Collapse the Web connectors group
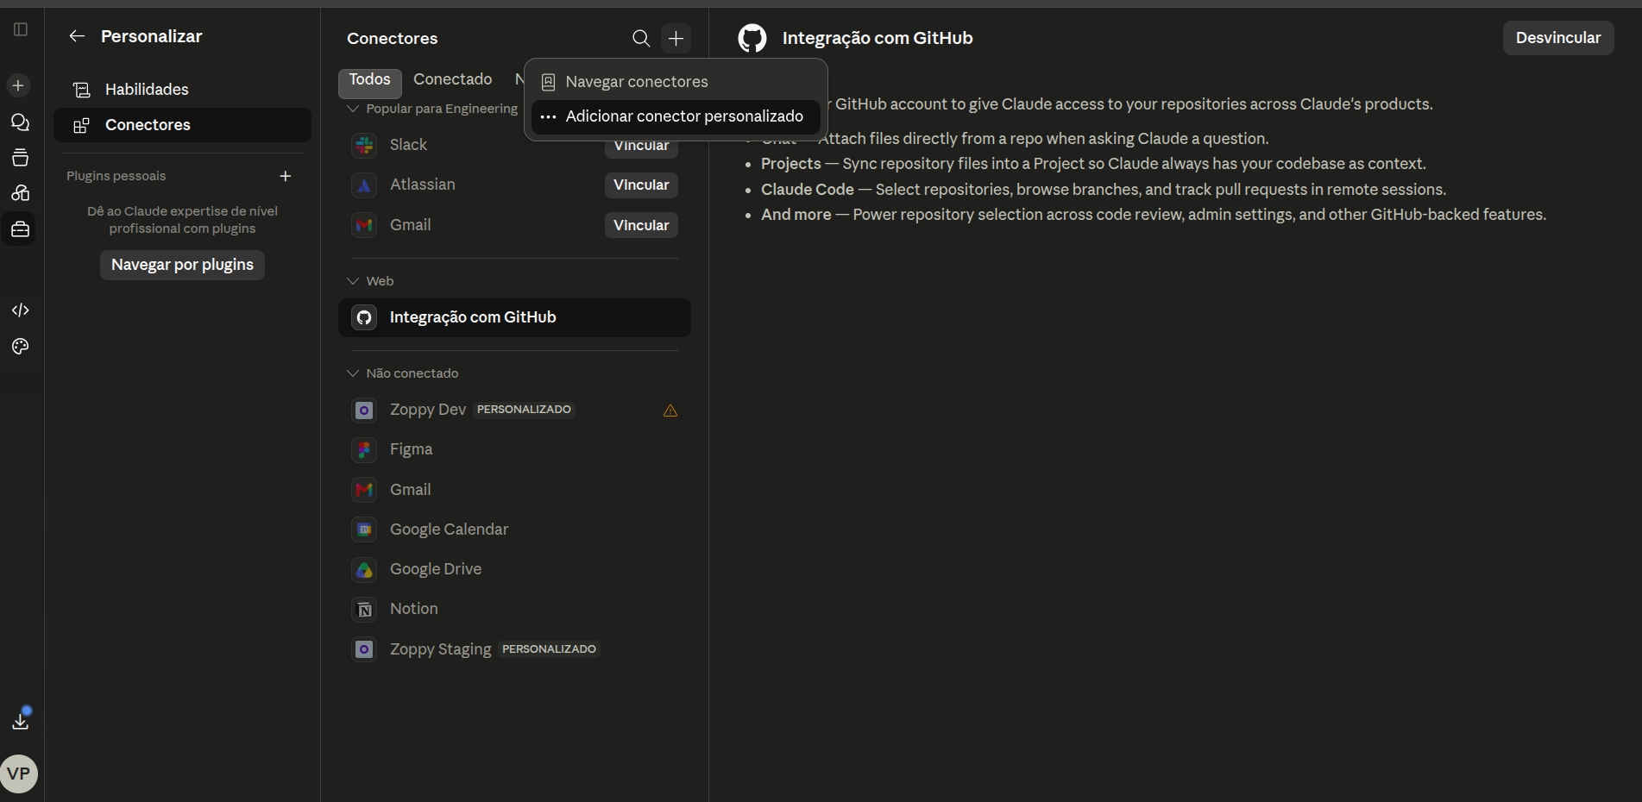Viewport: 1642px width, 802px height. click(353, 281)
